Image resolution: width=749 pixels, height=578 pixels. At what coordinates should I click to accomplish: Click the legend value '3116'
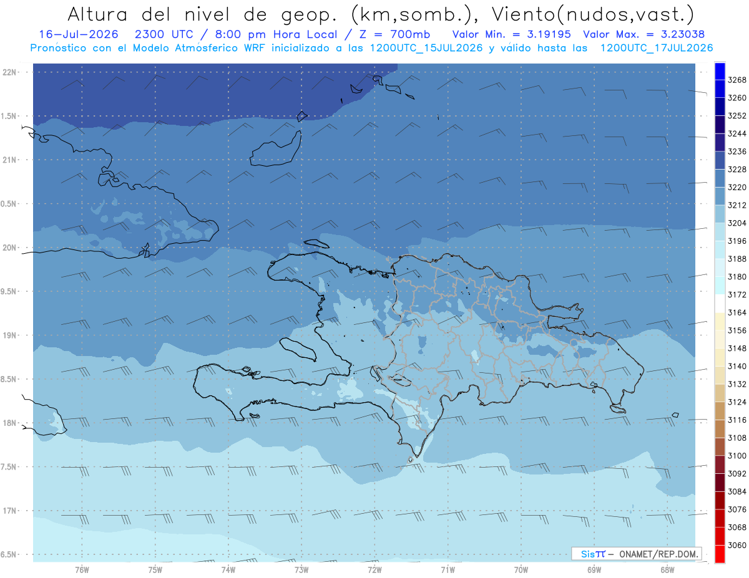point(737,420)
